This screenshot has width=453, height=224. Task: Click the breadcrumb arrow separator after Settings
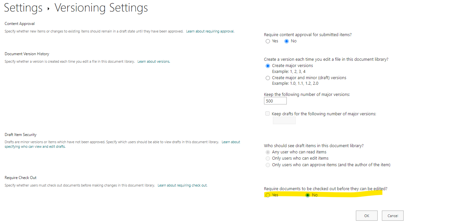pos(48,9)
